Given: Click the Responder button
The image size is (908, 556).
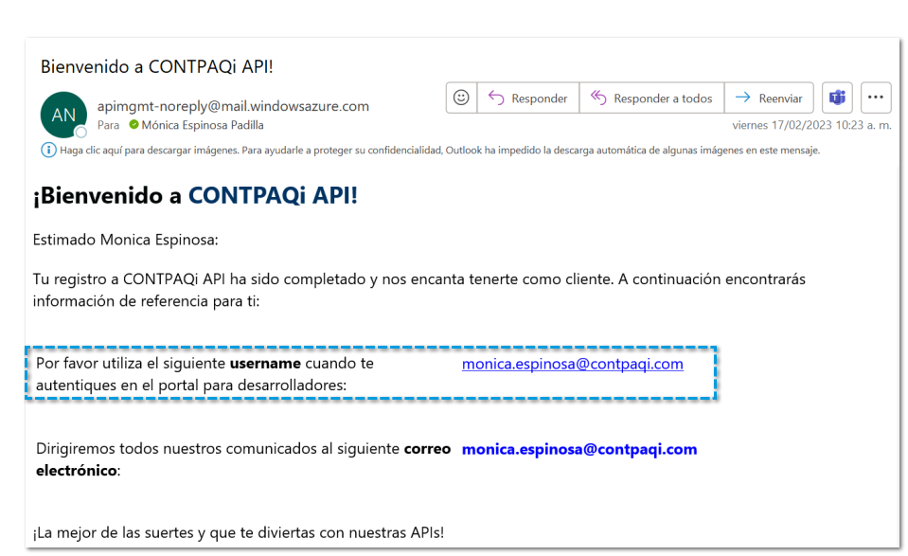Looking at the screenshot, I should [x=528, y=98].
